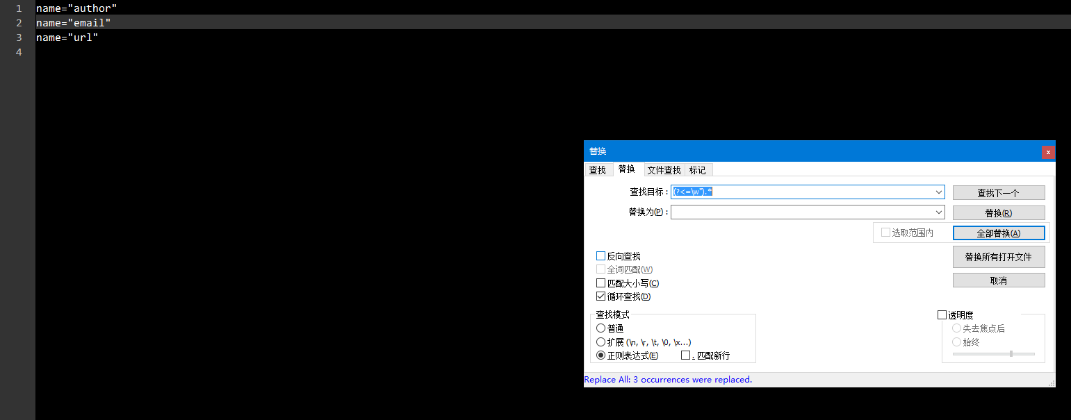Open the 替换为(P) history dropdown

point(939,212)
